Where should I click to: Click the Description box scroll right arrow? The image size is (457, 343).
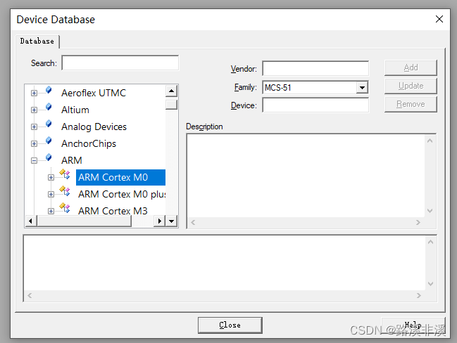[x=418, y=223]
